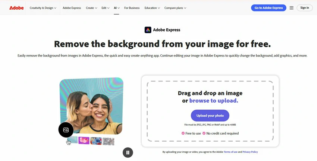Select the colorful floral background thumbnail
This screenshot has width=317, height=161.
click(96, 141)
